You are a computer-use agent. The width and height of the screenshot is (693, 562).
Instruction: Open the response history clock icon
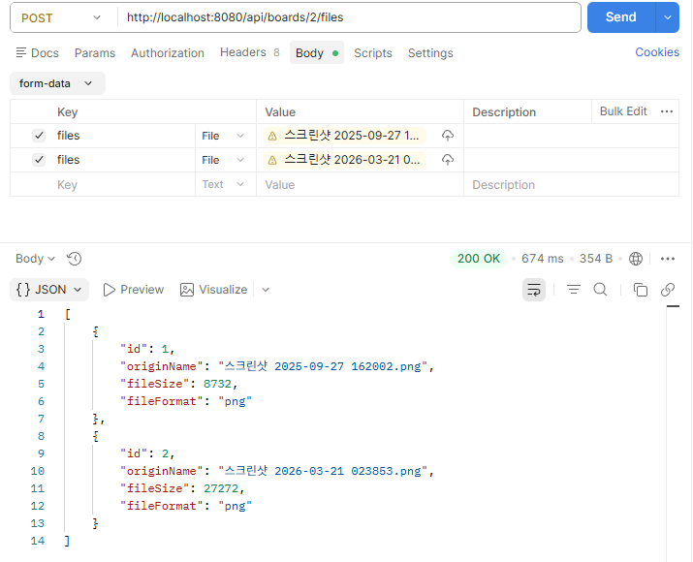pyautogui.click(x=74, y=259)
